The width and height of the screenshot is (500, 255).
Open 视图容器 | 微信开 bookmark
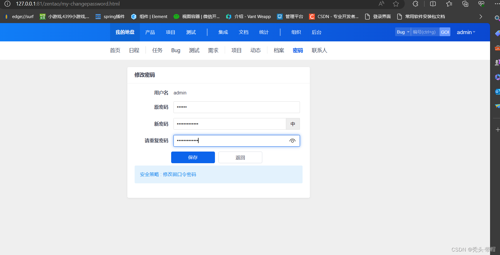tap(197, 17)
